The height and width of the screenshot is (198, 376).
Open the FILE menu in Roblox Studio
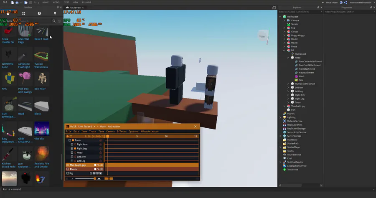pos(5,3)
